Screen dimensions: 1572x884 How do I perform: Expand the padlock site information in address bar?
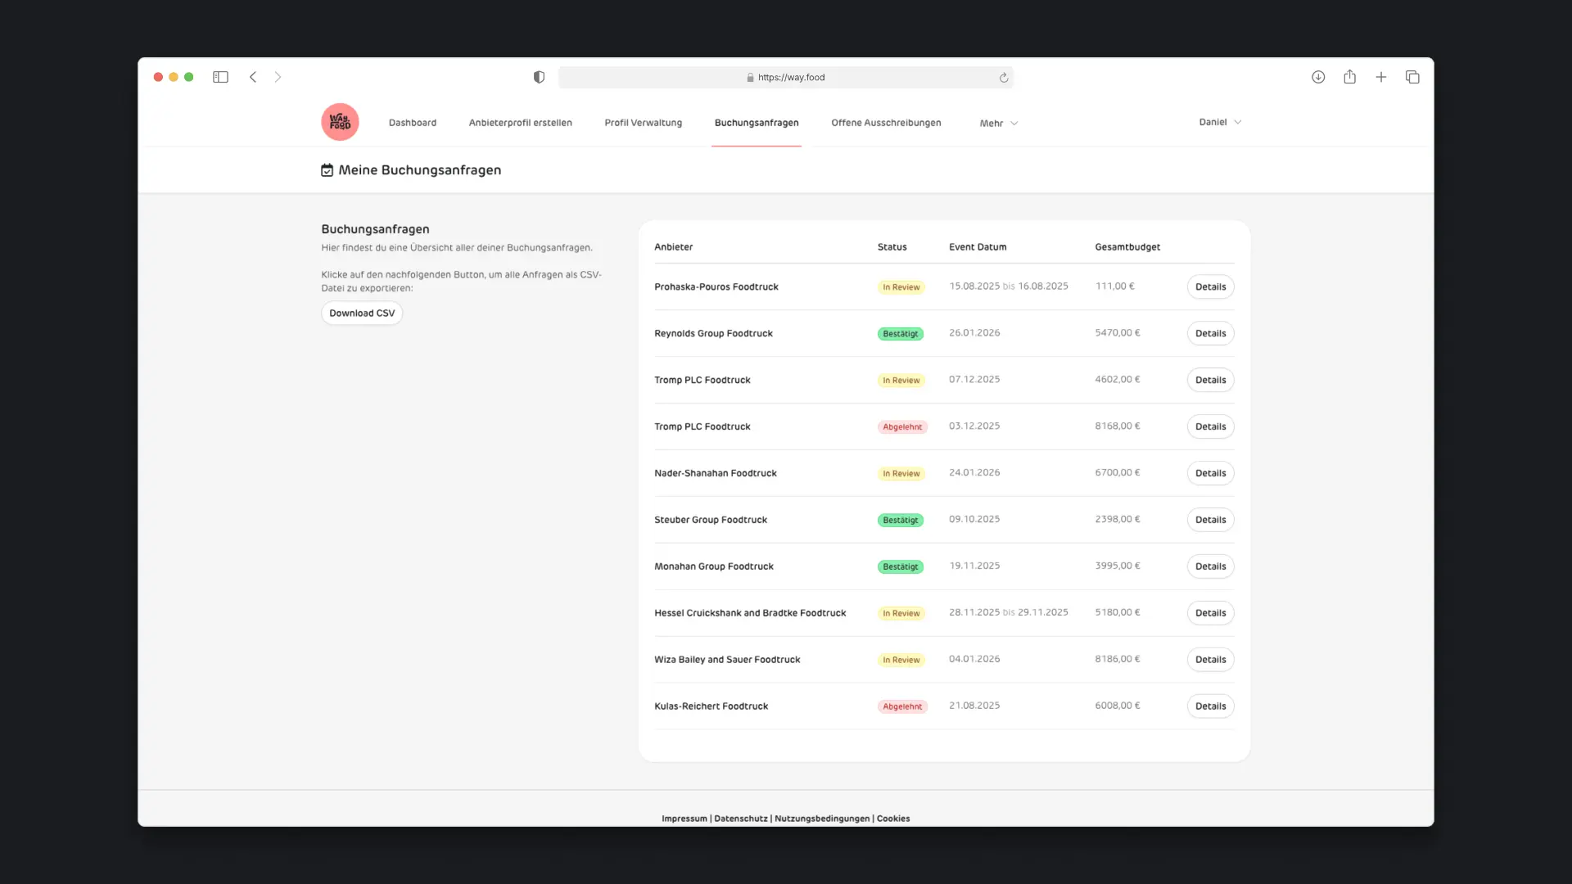(x=751, y=77)
